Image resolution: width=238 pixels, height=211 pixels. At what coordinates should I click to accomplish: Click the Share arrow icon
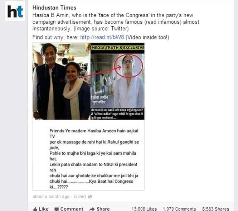tap(92, 209)
